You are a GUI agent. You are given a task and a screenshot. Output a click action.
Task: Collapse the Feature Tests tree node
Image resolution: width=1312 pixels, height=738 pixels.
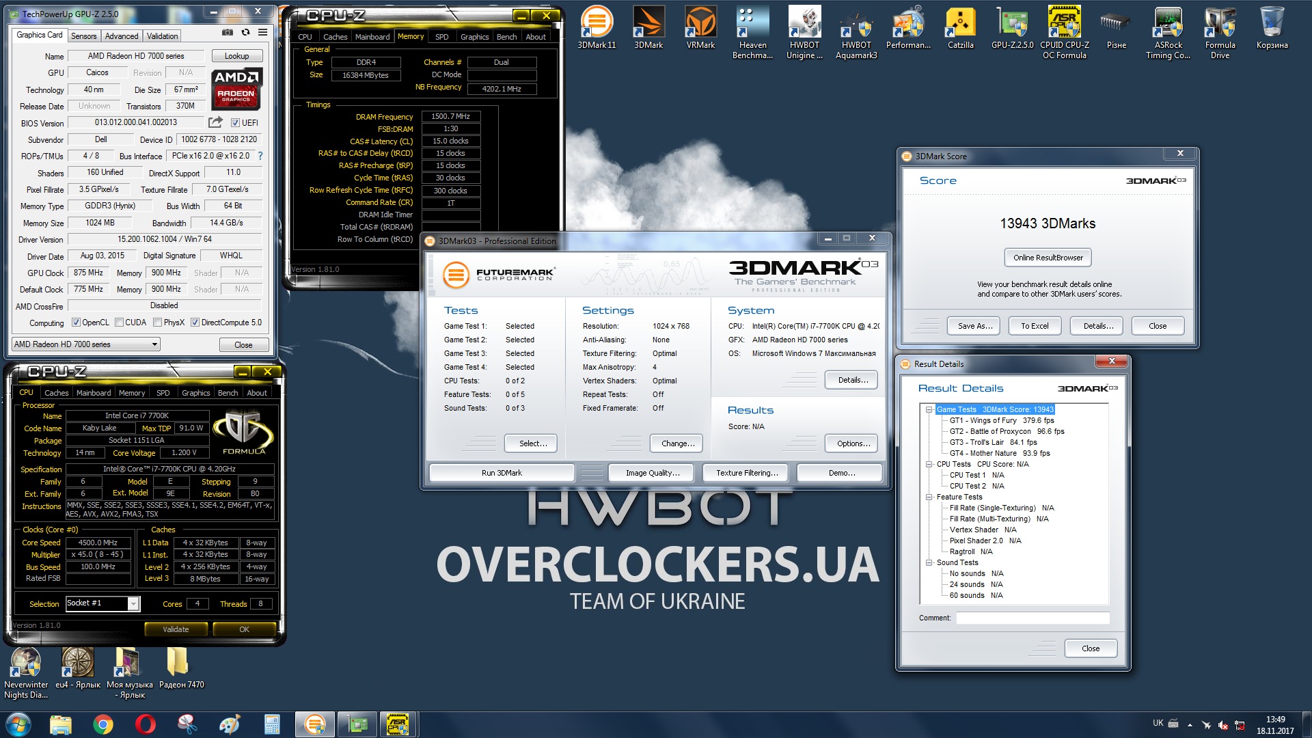[x=929, y=497]
